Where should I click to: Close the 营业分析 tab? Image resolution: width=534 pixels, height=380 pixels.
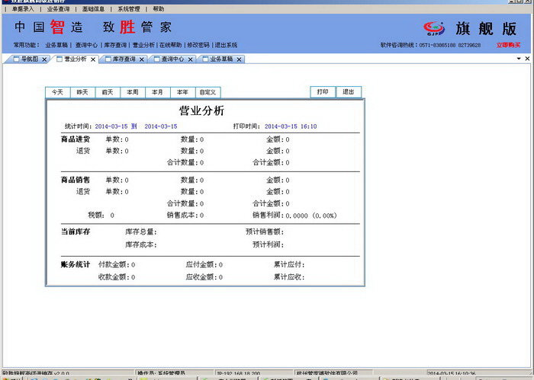click(x=93, y=59)
